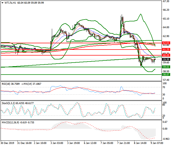Click the RSI(18) 38.7589 indicator label
Image resolution: width=172 pixels, height=146 pixels.
pos(11,84)
